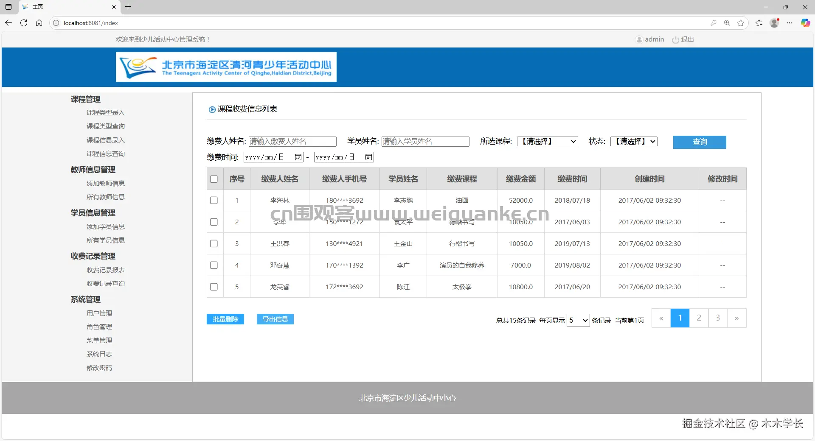Check the row for 邓奇慧
This screenshot has width=815, height=441.
point(214,265)
